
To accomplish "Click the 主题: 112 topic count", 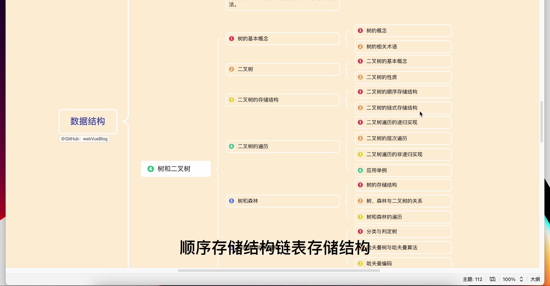I will pos(473,279).
